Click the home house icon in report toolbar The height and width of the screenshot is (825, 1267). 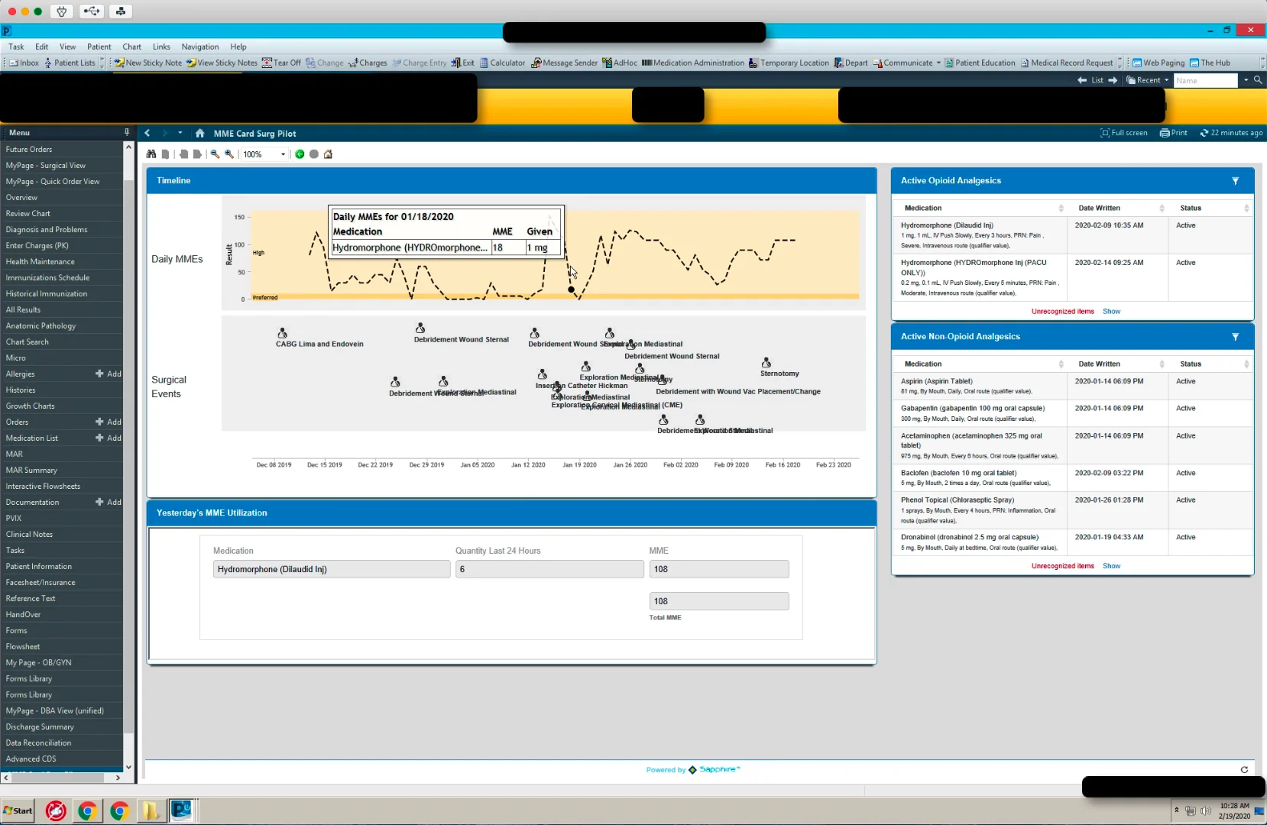(x=328, y=154)
